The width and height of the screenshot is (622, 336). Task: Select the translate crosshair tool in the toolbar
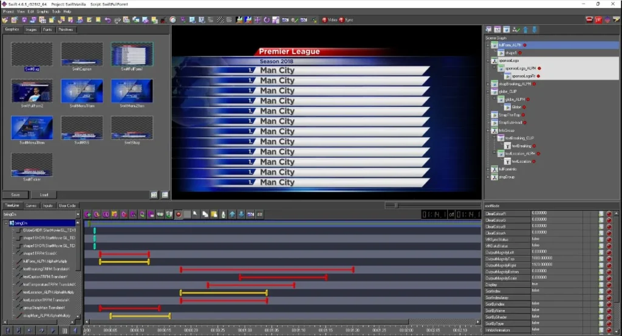(x=257, y=20)
